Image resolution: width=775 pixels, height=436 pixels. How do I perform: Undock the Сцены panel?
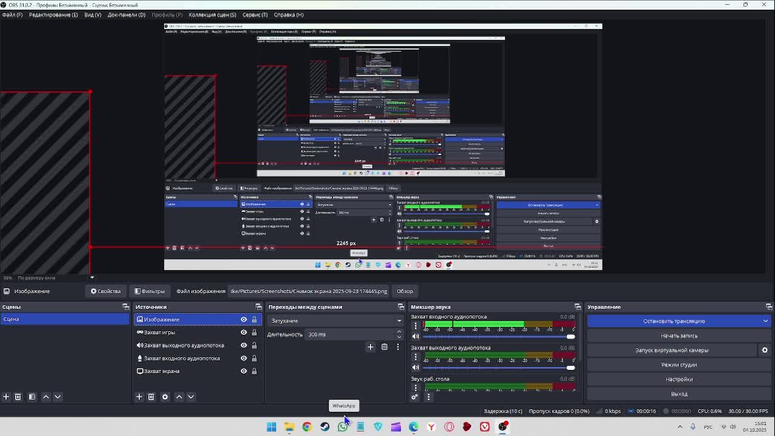pyautogui.click(x=126, y=307)
